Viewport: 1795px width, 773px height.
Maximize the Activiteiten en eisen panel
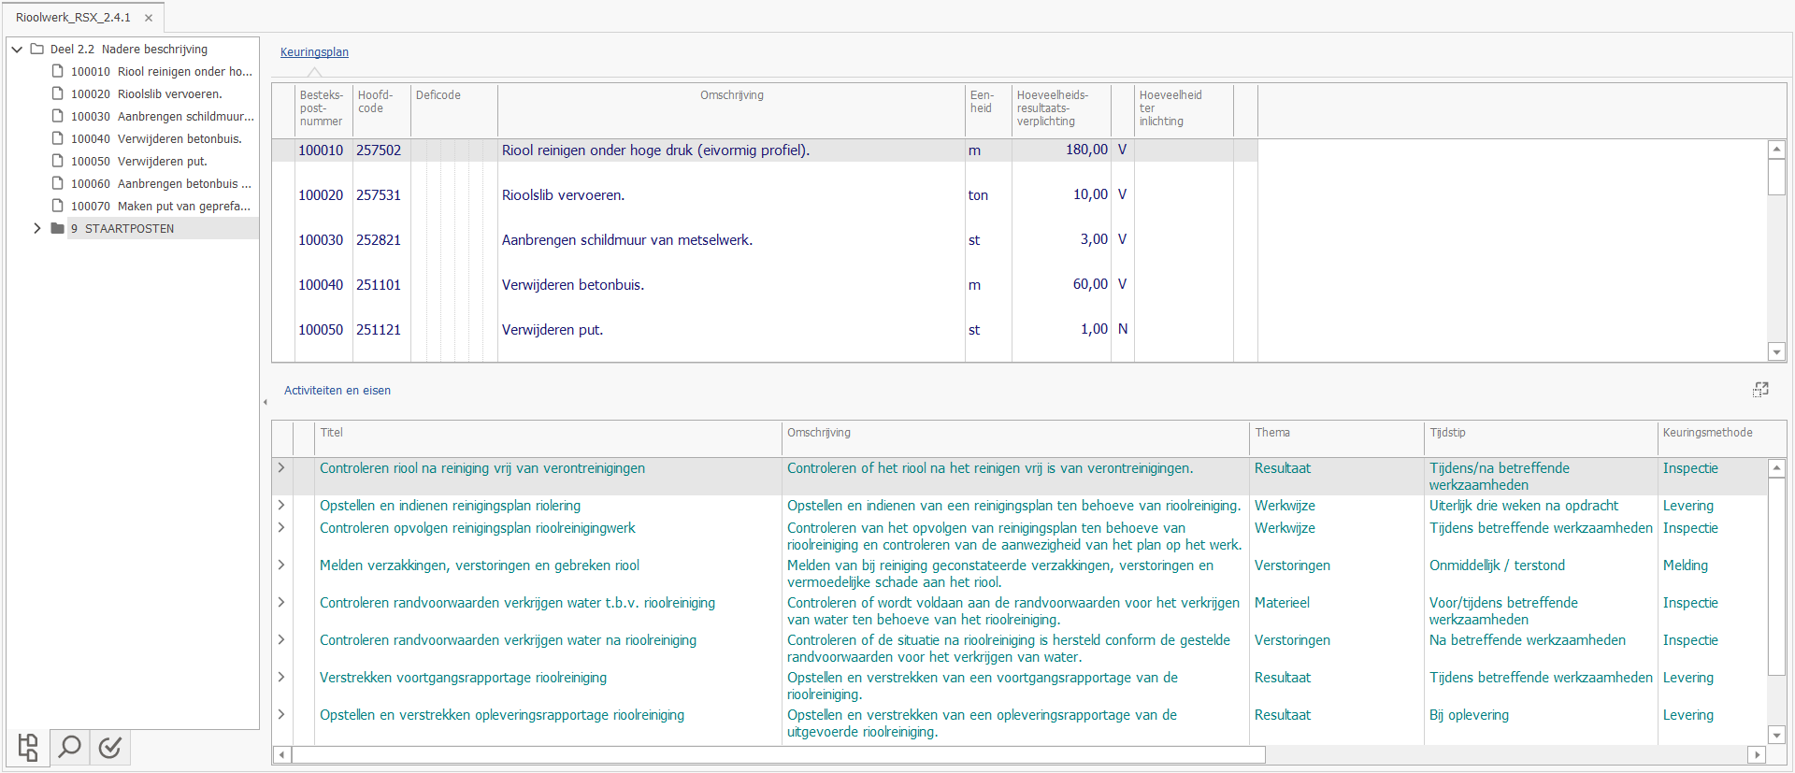coord(1760,390)
